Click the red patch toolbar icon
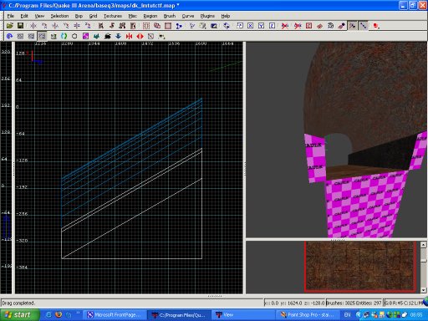The width and height of the screenshot is (428, 321). click(319, 26)
